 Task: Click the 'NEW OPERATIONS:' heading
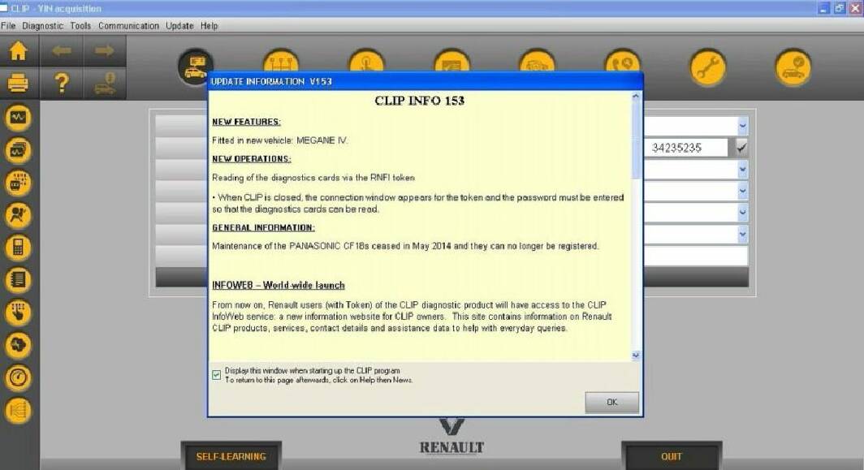[x=251, y=158]
